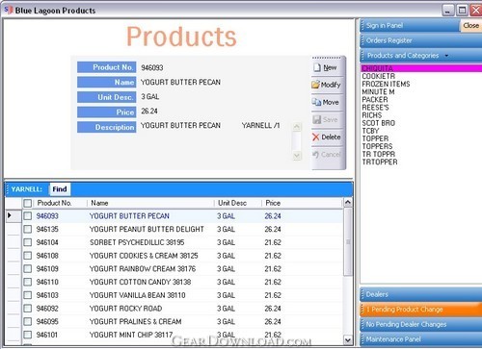Select row YOGURT ROCKY ROAD
The width and height of the screenshot is (482, 349).
[x=182, y=308]
